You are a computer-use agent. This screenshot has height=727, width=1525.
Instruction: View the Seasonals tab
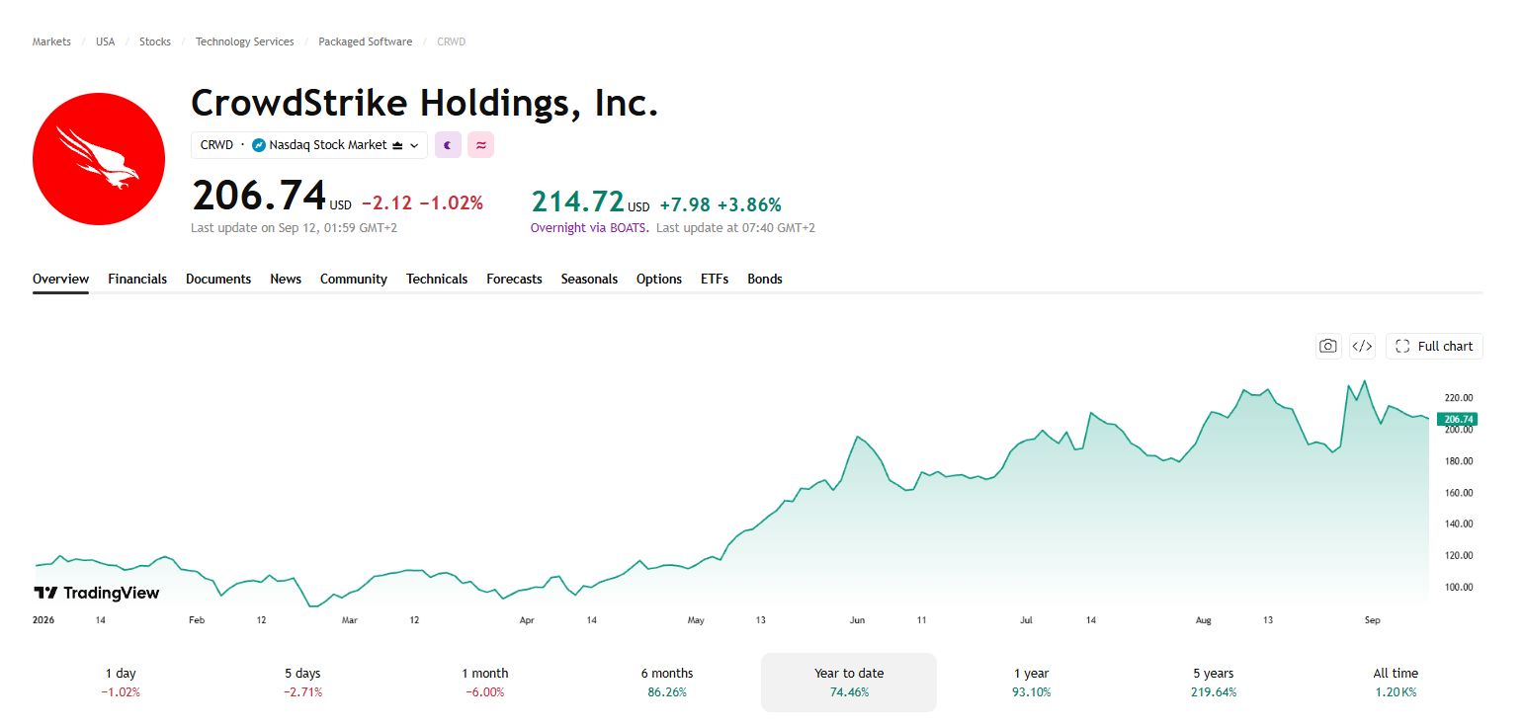click(589, 279)
